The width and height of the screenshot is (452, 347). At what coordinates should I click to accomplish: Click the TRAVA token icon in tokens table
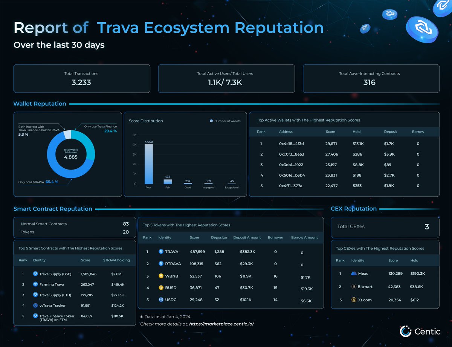(161, 252)
